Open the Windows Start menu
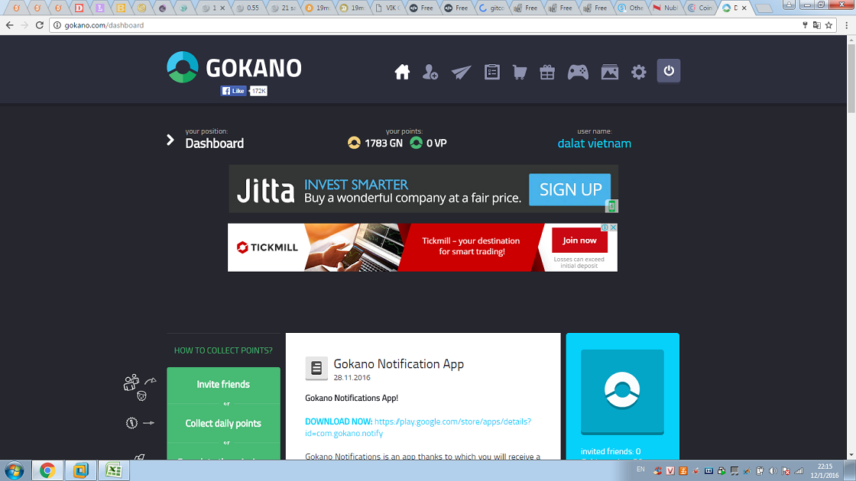Image resolution: width=856 pixels, height=481 pixels. (15, 470)
